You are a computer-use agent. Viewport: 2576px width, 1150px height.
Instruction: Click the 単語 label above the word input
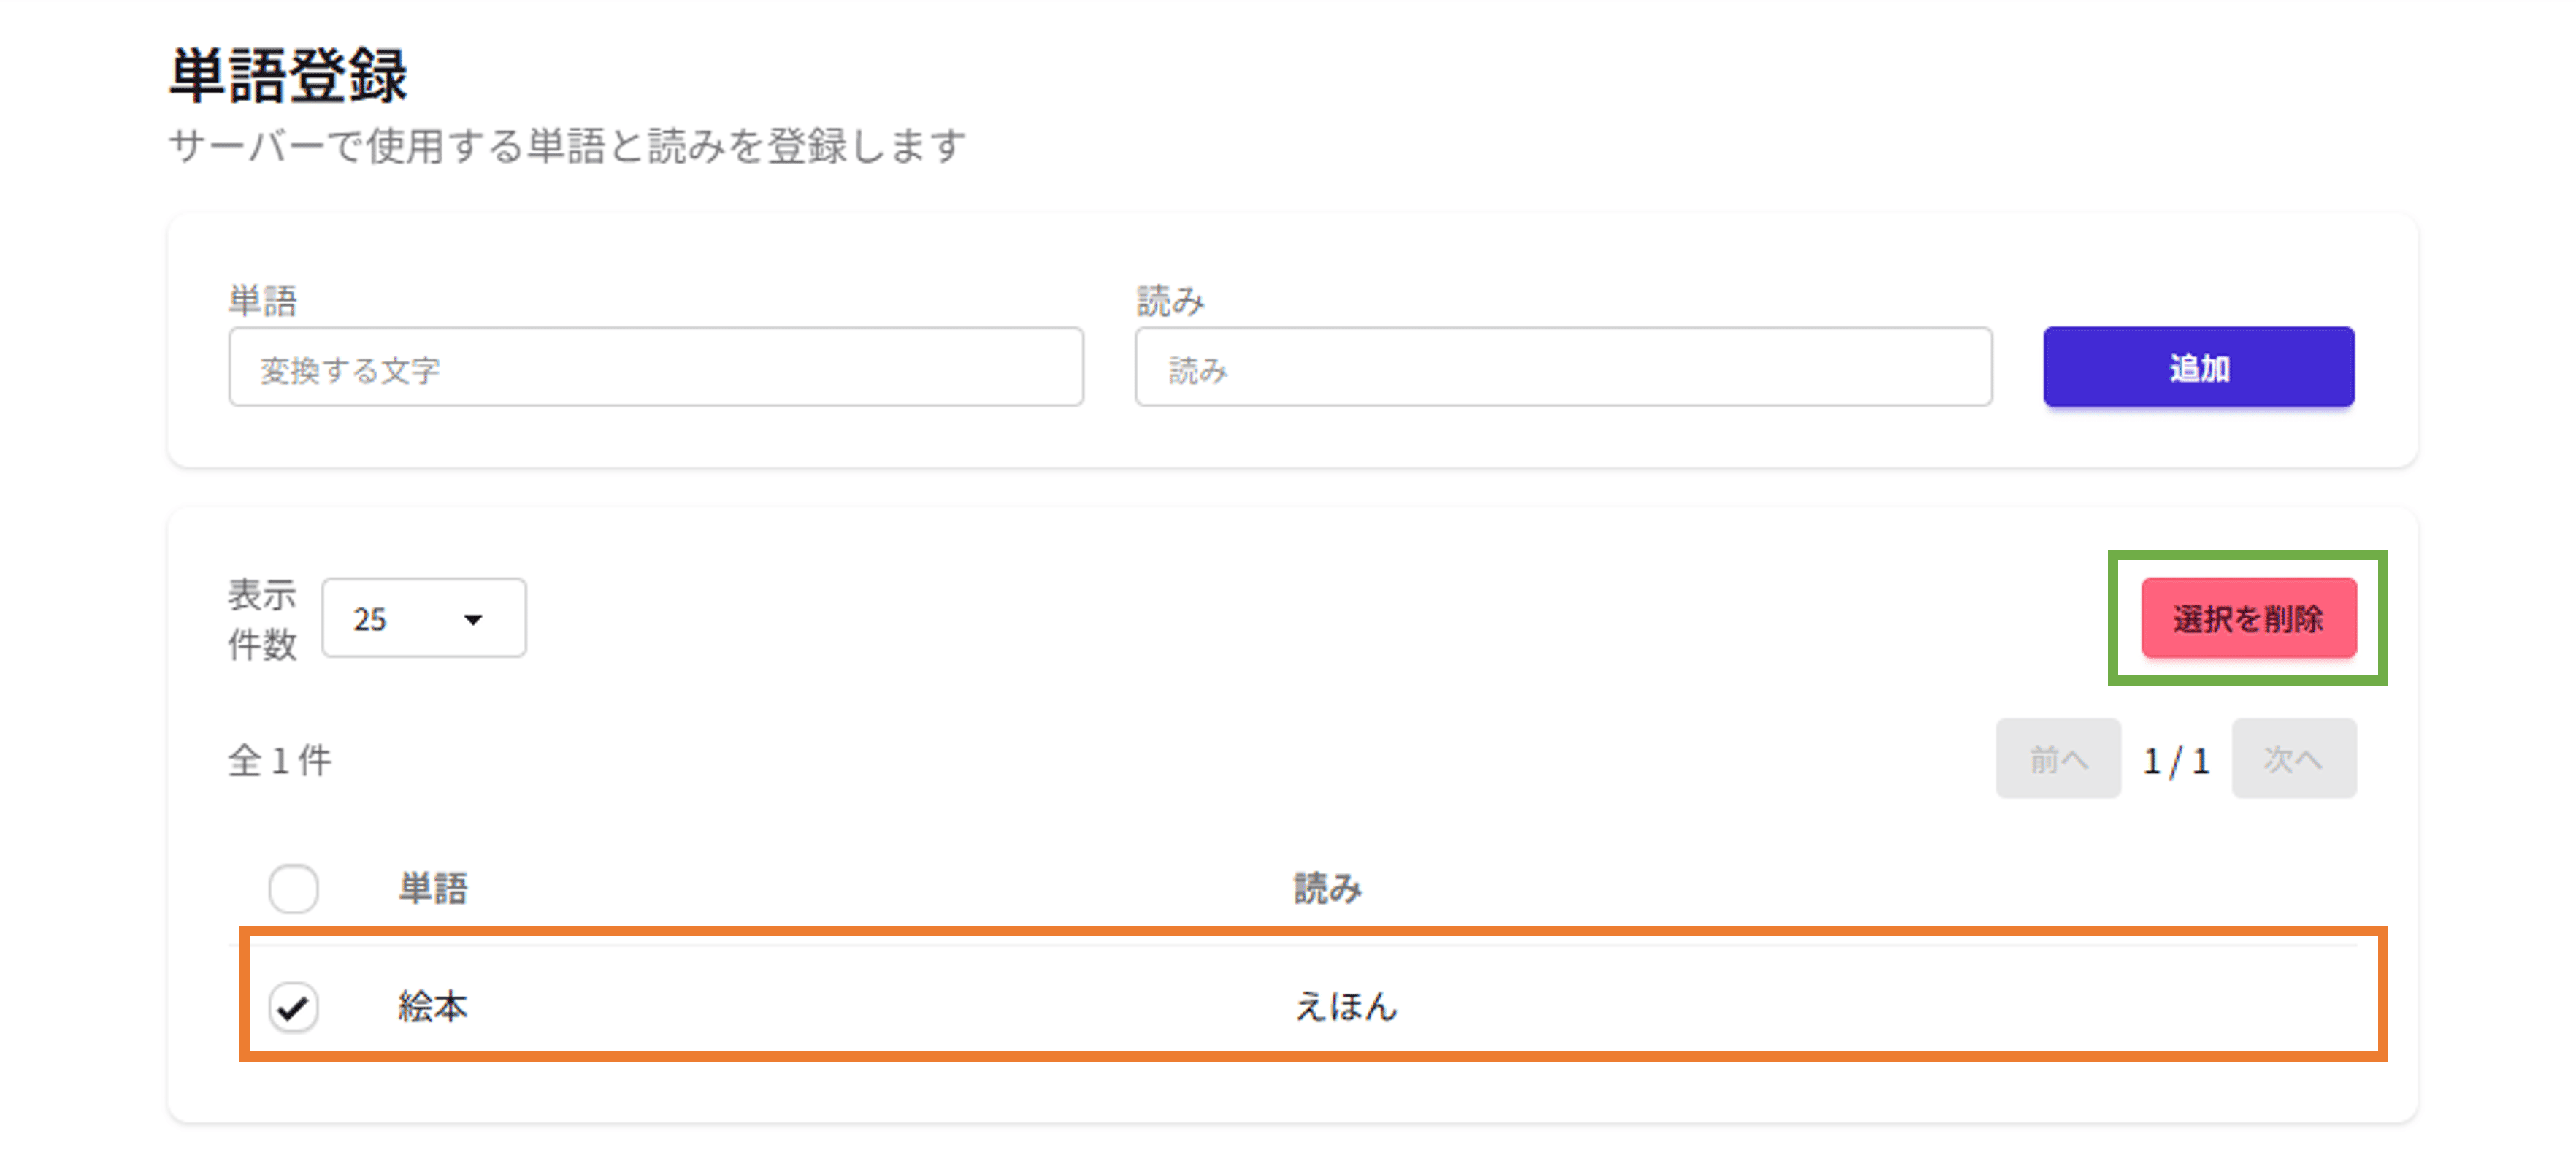point(262,301)
